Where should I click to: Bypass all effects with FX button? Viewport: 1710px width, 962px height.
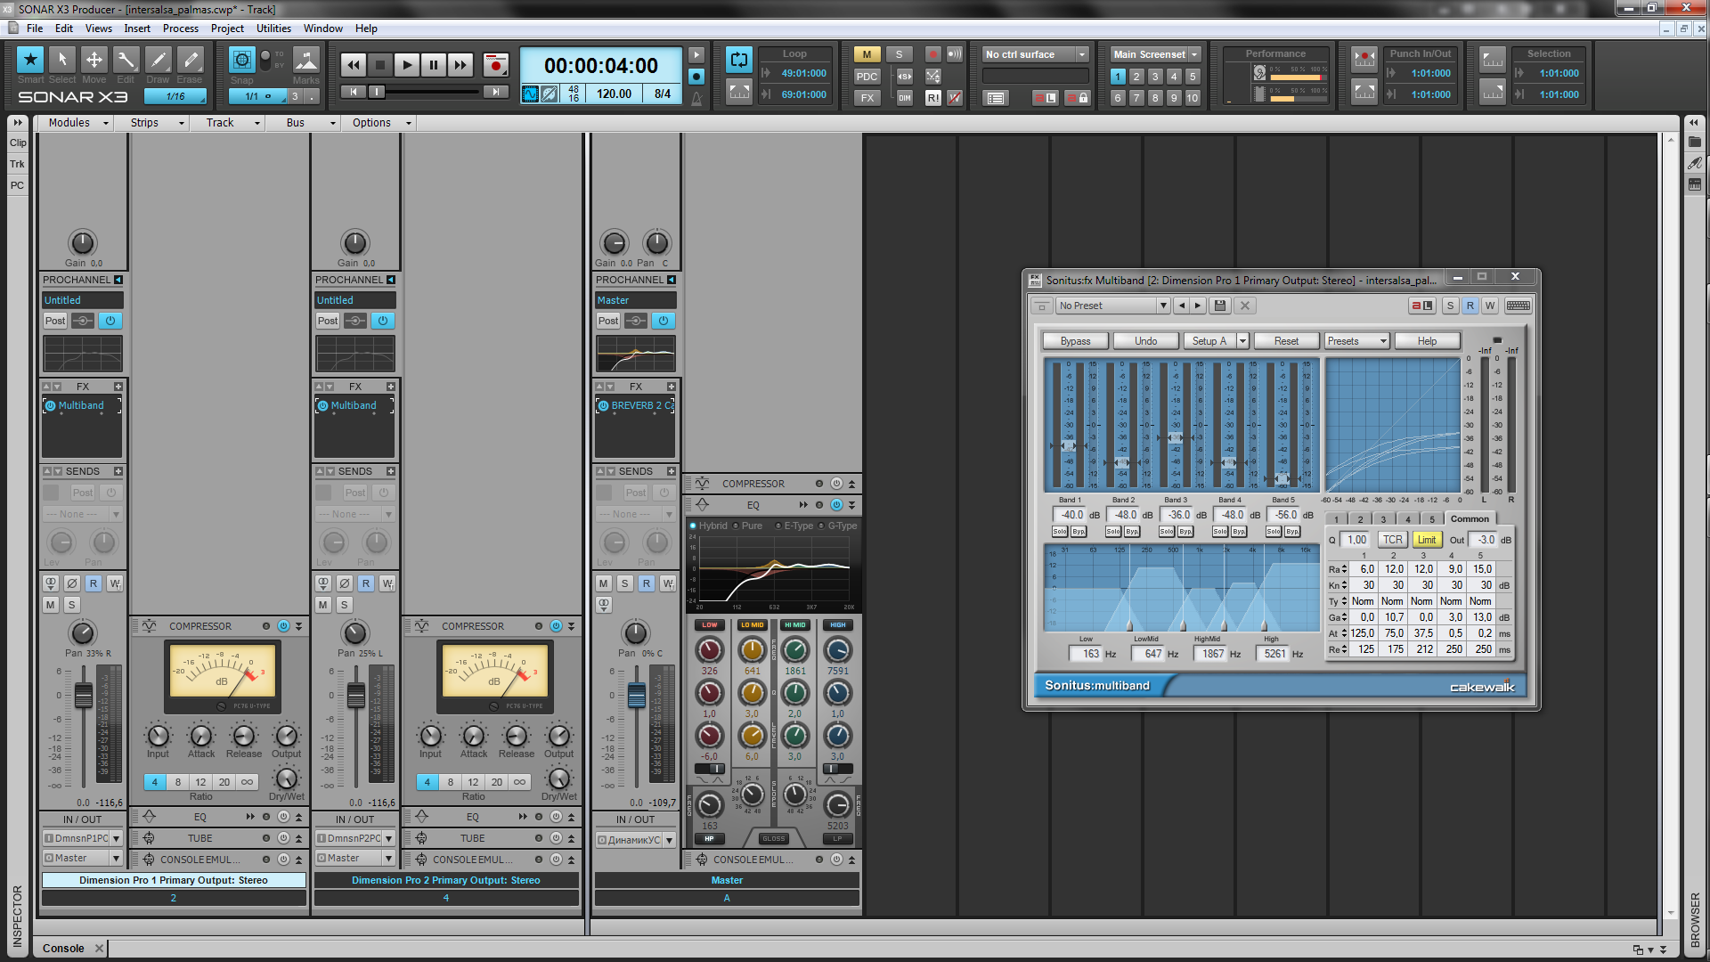[867, 98]
